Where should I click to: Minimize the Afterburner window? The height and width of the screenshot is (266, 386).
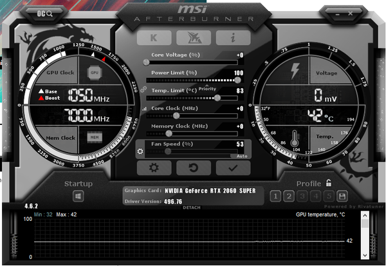tap(337, 14)
